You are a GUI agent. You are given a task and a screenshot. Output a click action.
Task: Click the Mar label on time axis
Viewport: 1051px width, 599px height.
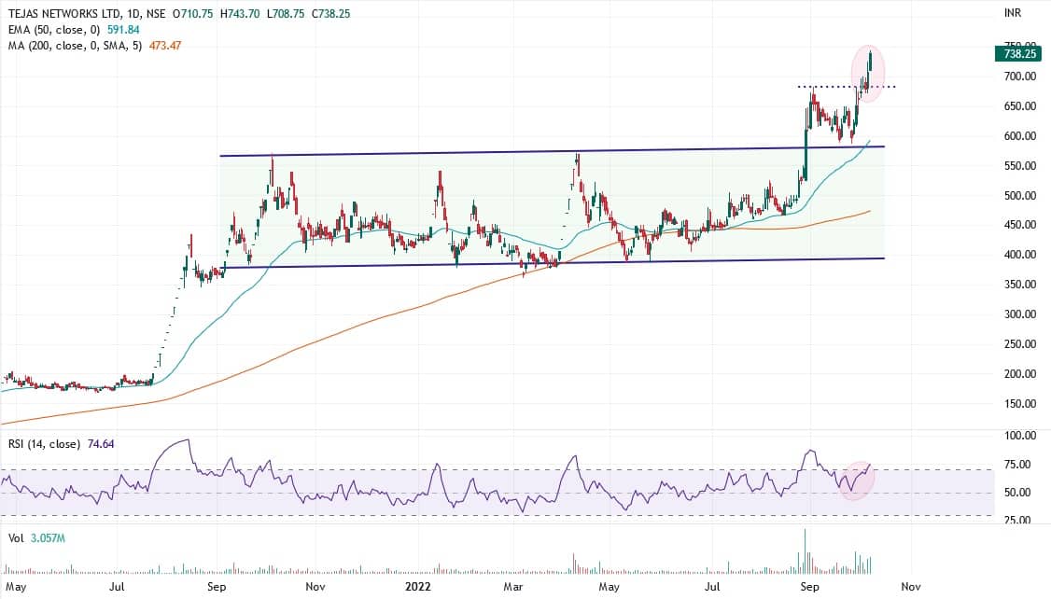click(512, 587)
